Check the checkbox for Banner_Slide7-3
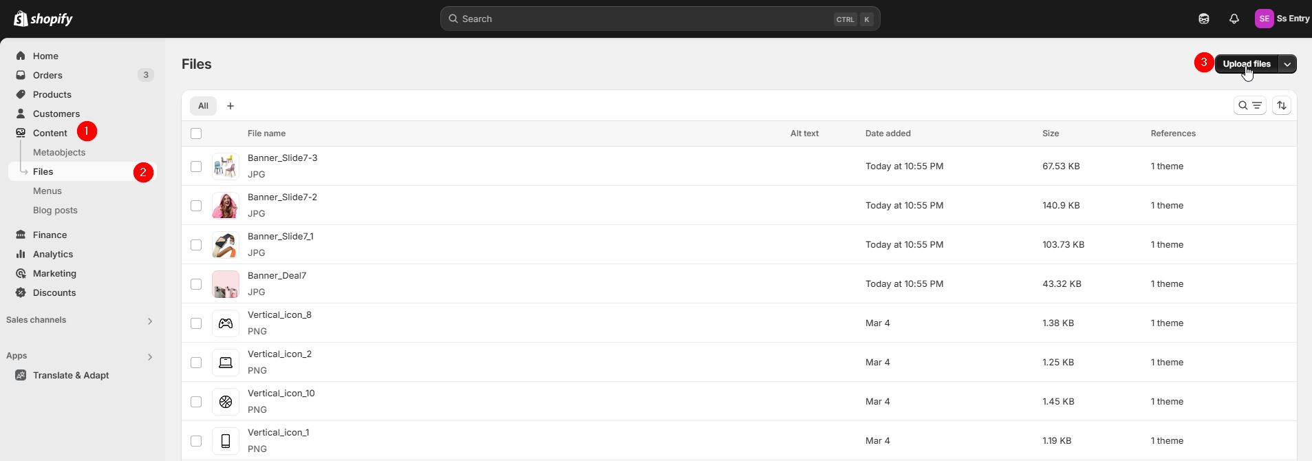This screenshot has width=1312, height=461. (x=197, y=167)
